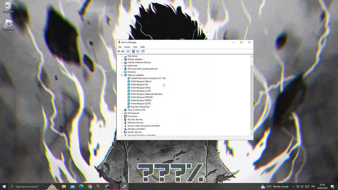Expand the Display adapters node arrow
This screenshot has width=338, height=190.
122,59
